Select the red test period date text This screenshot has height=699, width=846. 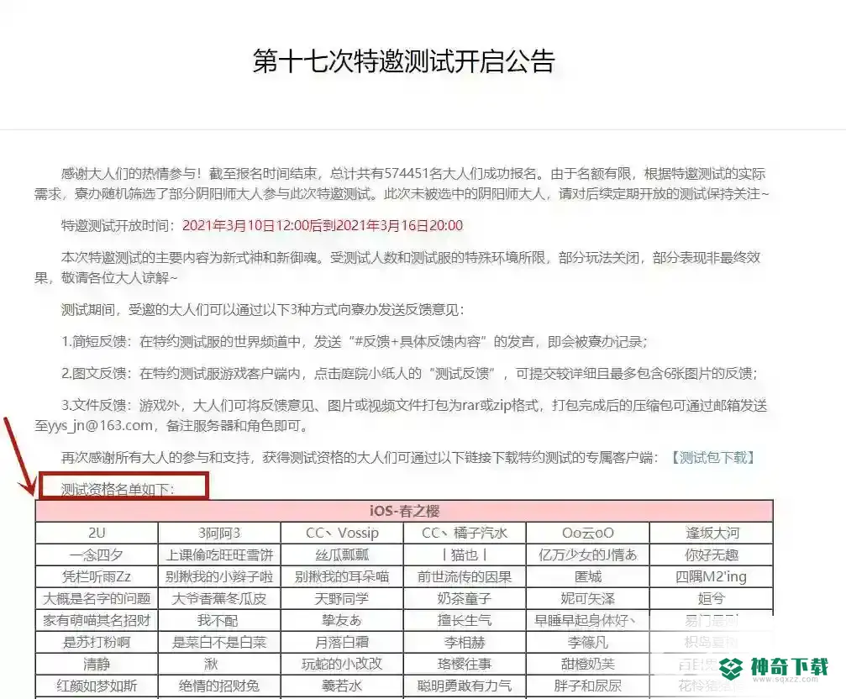[323, 225]
